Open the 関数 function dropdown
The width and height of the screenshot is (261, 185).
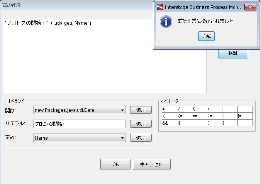[x=80, y=110]
